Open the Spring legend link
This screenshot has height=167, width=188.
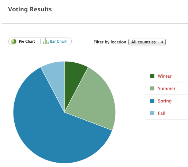coord(165,101)
